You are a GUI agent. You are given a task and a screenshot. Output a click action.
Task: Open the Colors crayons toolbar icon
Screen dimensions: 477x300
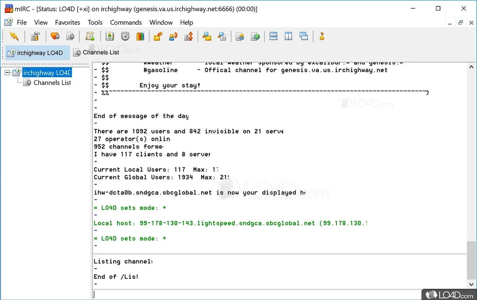click(140, 36)
